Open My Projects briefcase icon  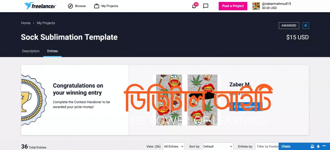pyautogui.click(x=97, y=6)
